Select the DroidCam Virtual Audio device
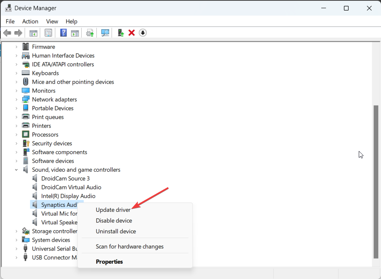The image size is (381, 279). 71,187
